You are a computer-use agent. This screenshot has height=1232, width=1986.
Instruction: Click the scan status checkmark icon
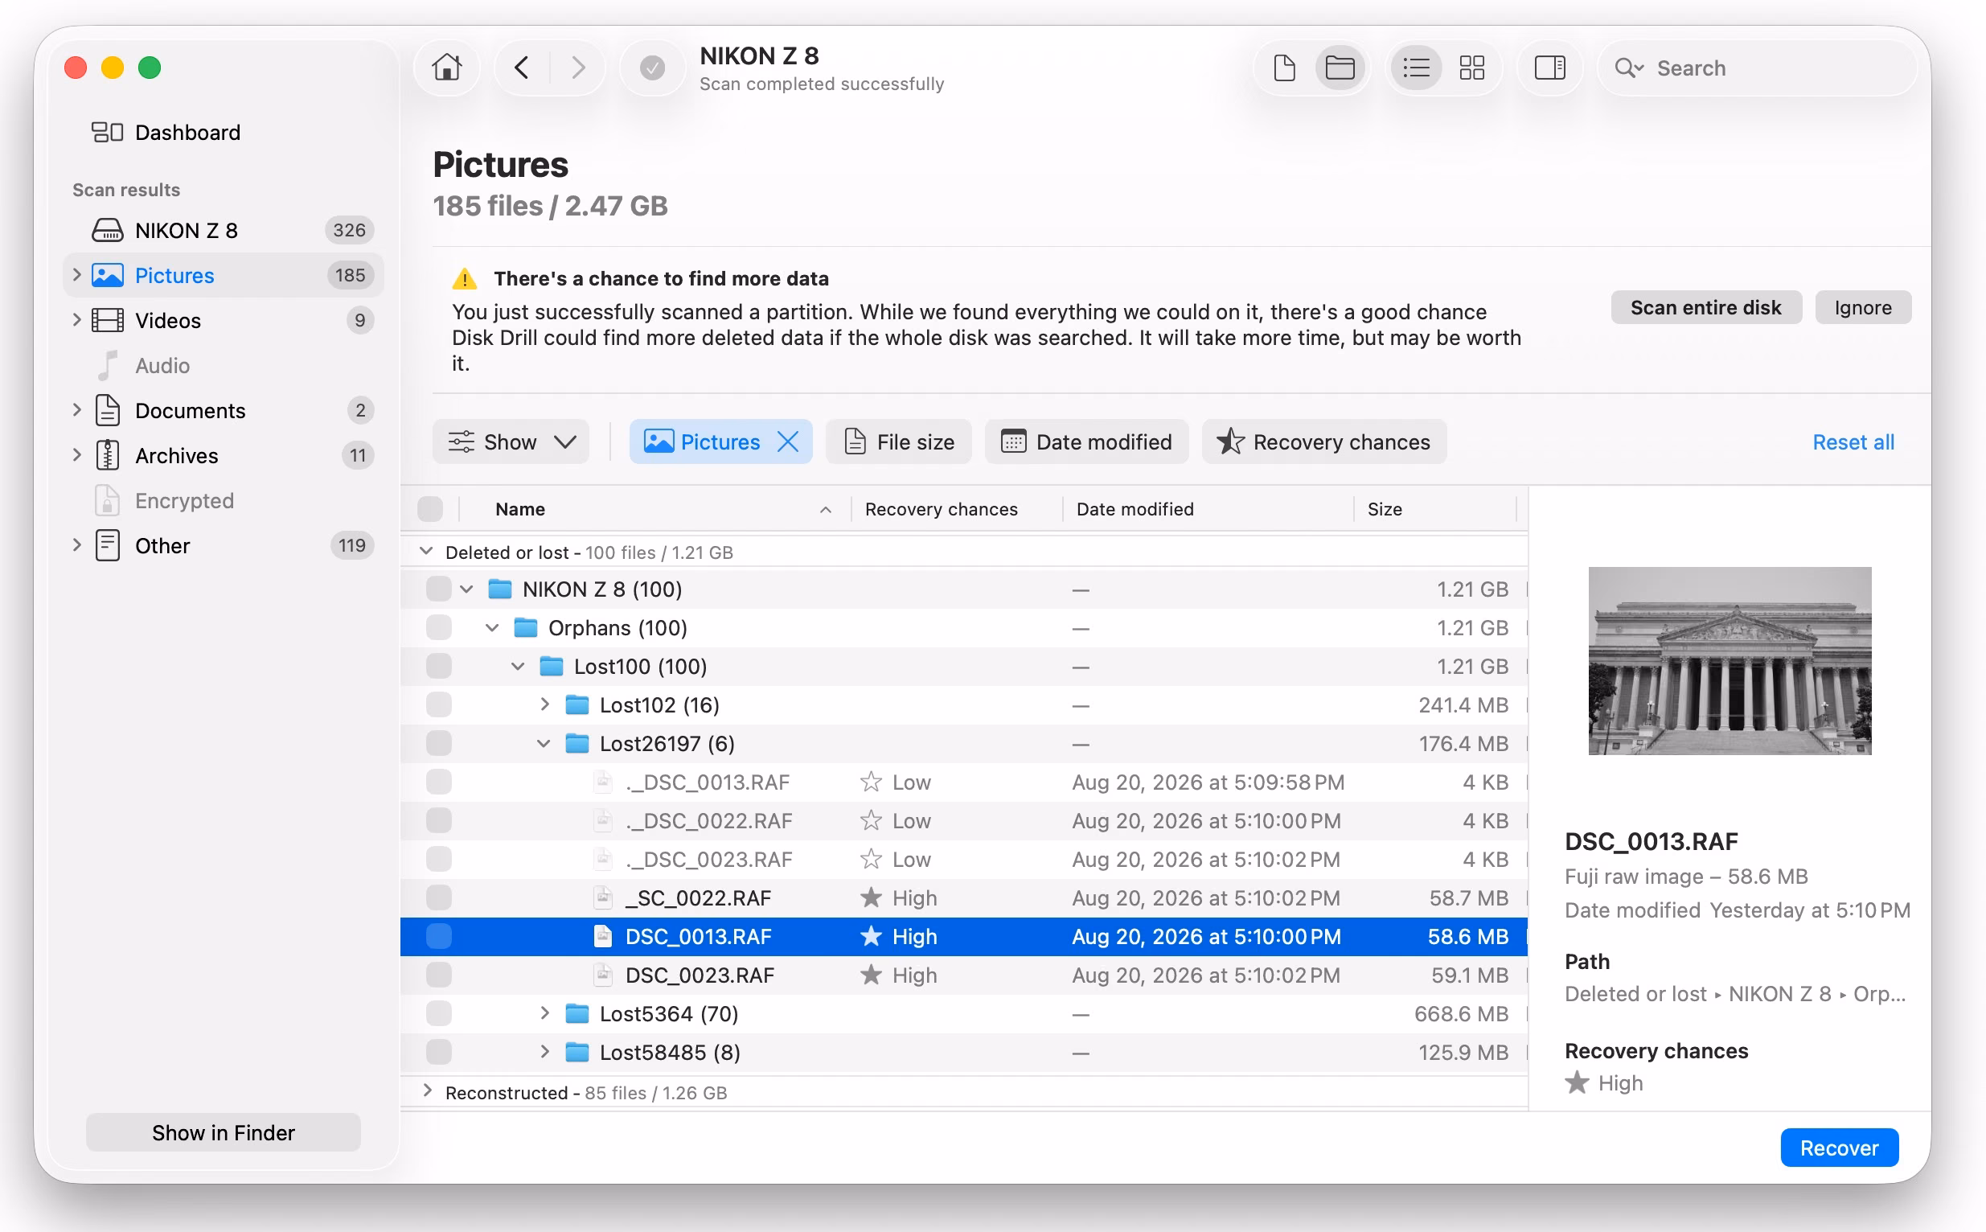(x=652, y=68)
